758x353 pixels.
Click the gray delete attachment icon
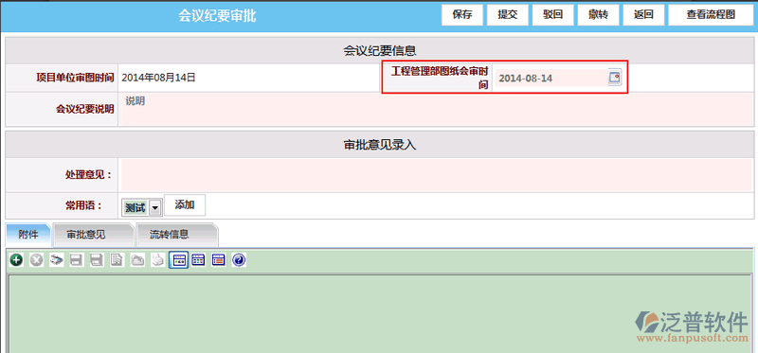36,261
